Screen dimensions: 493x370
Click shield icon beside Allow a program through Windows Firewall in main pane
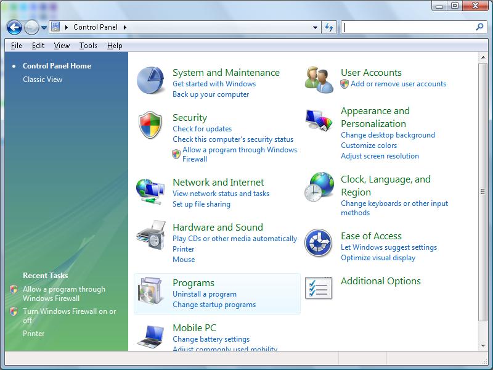point(176,154)
